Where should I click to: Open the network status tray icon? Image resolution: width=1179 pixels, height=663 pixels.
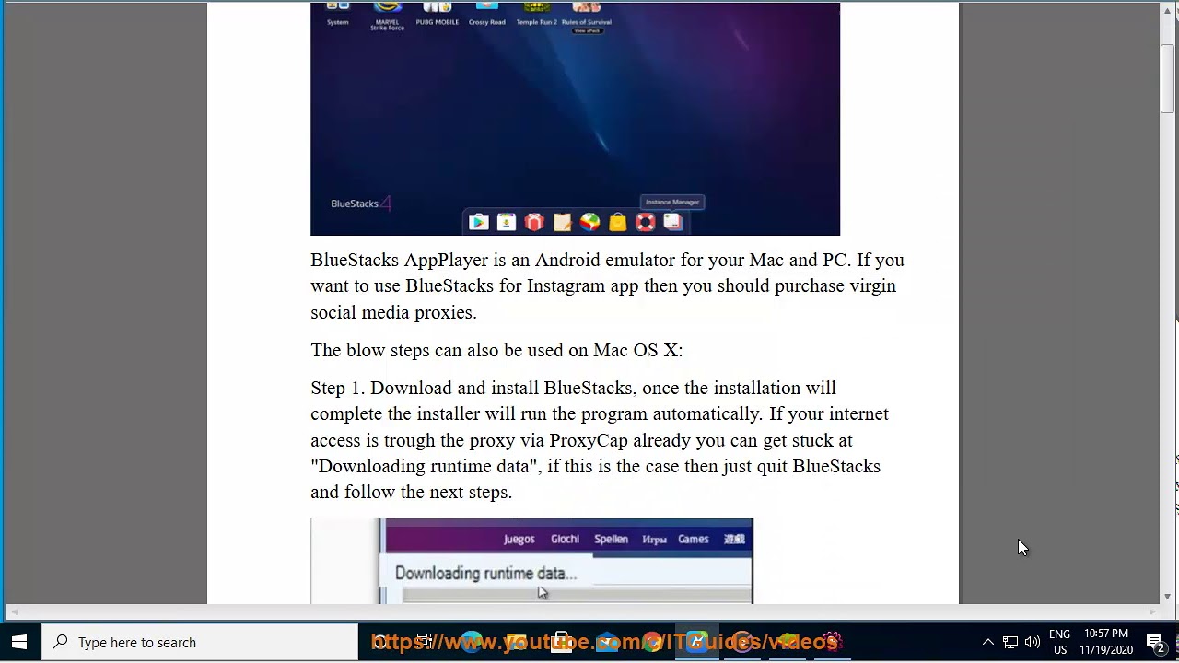[1010, 642]
